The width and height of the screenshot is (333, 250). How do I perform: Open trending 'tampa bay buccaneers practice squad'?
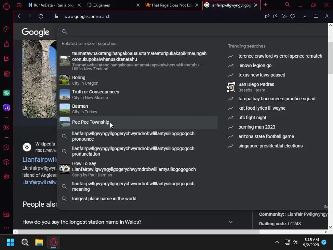pos(277,99)
